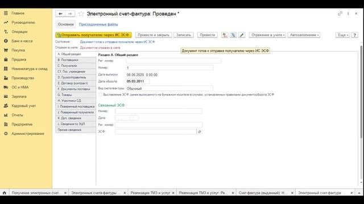Open the Вид счета-фактуры combo box
The width and height of the screenshot is (364, 204).
[x=169, y=88]
